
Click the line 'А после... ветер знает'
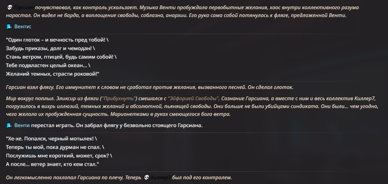(52, 165)
